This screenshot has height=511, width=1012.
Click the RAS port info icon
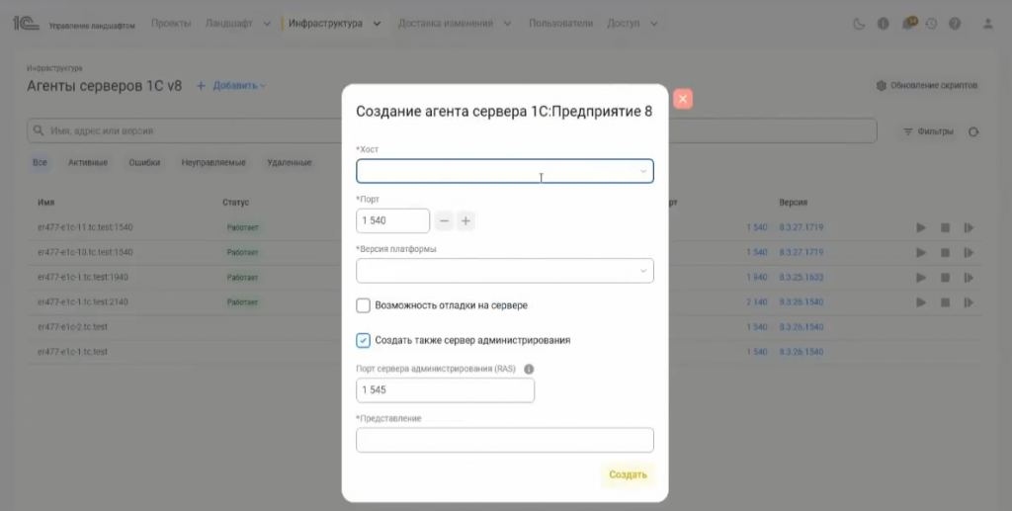[x=529, y=369]
